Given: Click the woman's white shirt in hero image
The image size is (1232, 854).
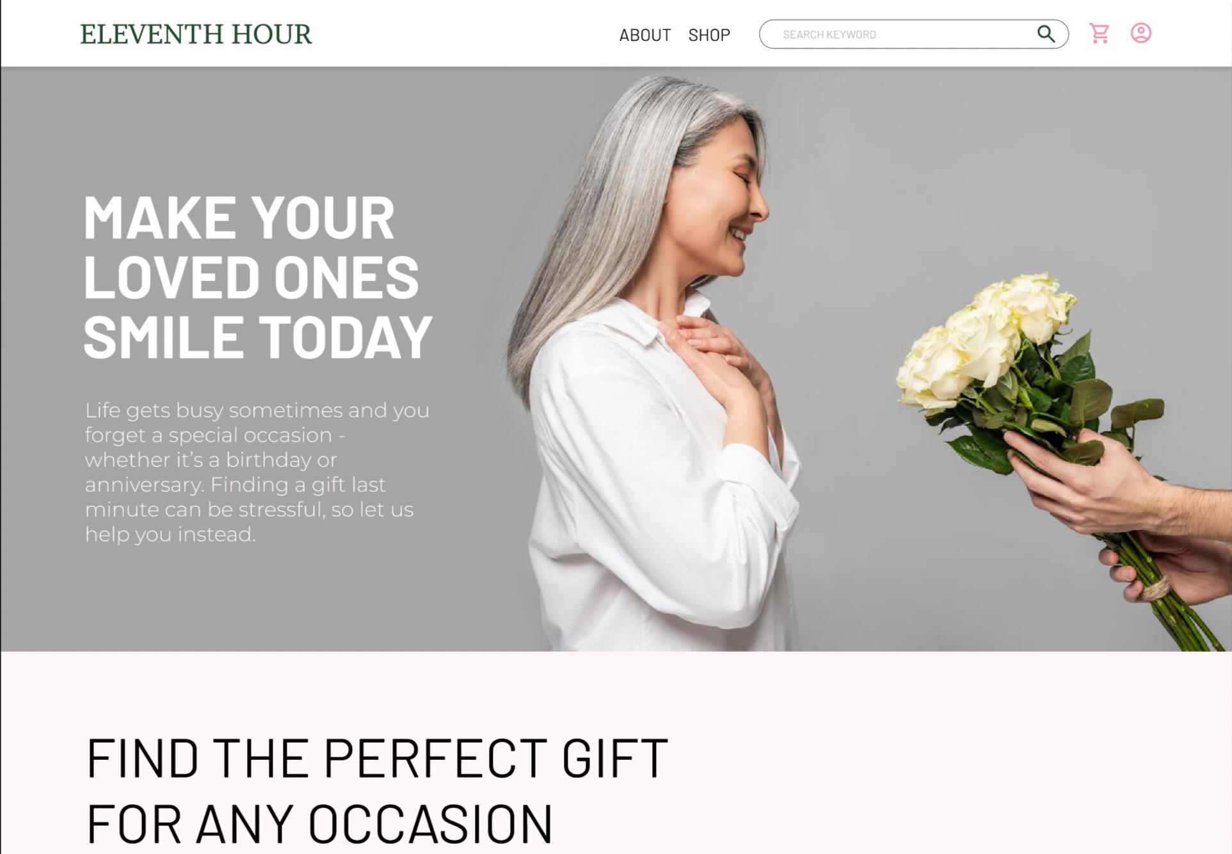Looking at the screenshot, I should tap(659, 499).
